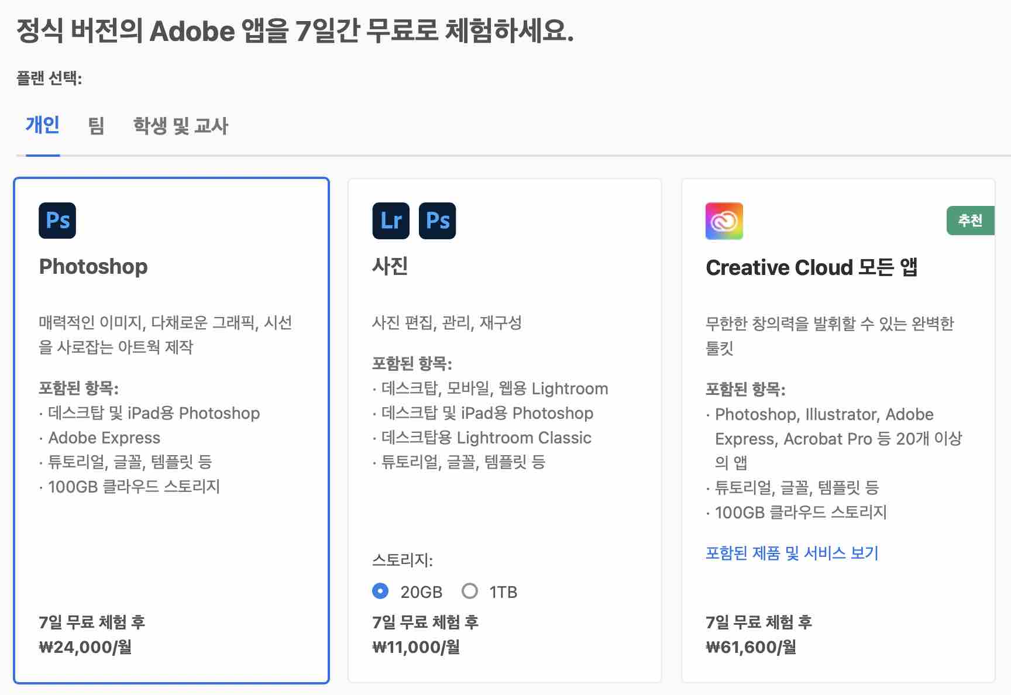Select the Creative Cloud 모든 앱 title
The width and height of the screenshot is (1011, 695).
pyautogui.click(x=811, y=267)
